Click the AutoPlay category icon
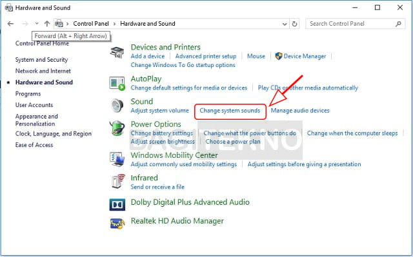Image resolution: width=413 pixels, height=257 pixels. tap(117, 83)
